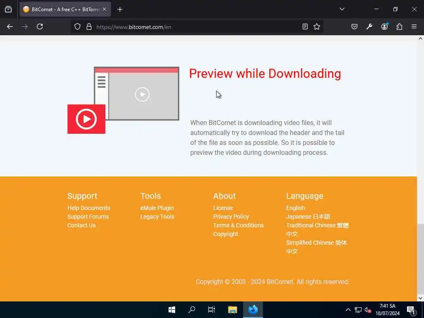
Task: Open the Copyright link
Action: (x=226, y=234)
